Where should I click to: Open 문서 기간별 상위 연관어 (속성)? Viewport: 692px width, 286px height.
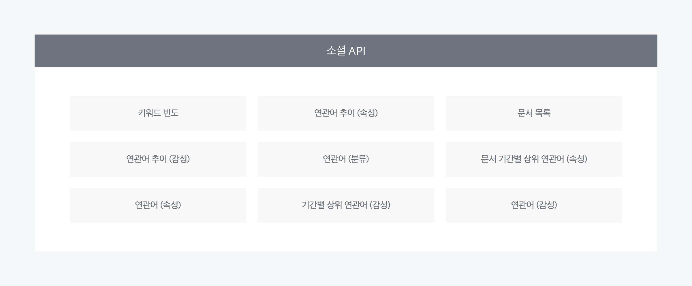pos(534,159)
